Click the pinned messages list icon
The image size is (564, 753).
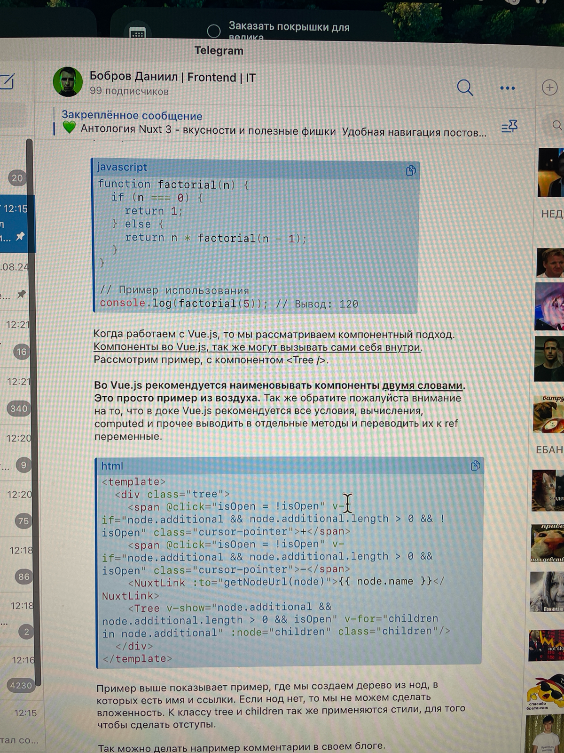pos(509,127)
